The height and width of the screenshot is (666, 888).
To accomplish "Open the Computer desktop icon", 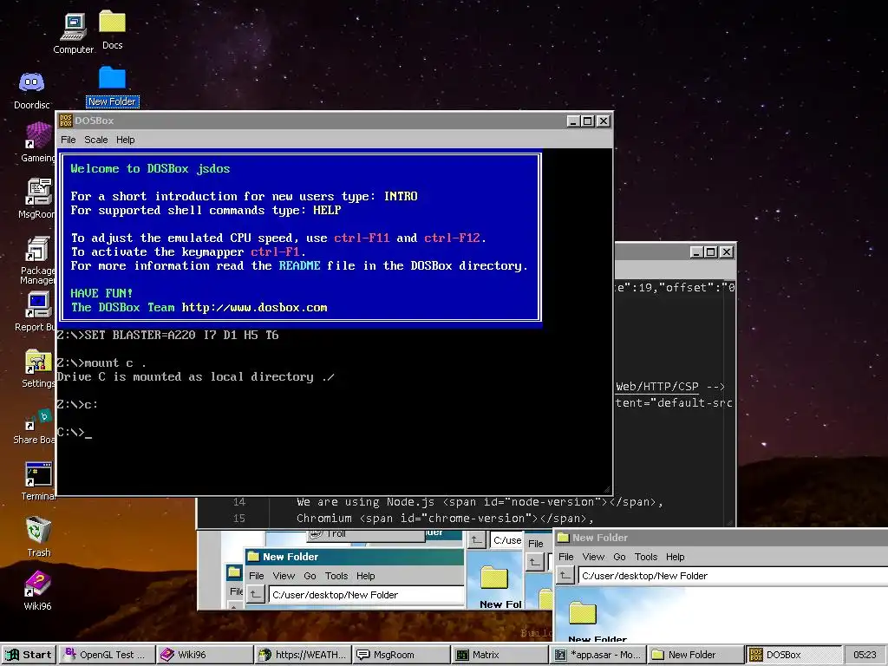I will pyautogui.click(x=73, y=33).
